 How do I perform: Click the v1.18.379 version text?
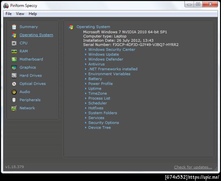[x=14, y=167]
